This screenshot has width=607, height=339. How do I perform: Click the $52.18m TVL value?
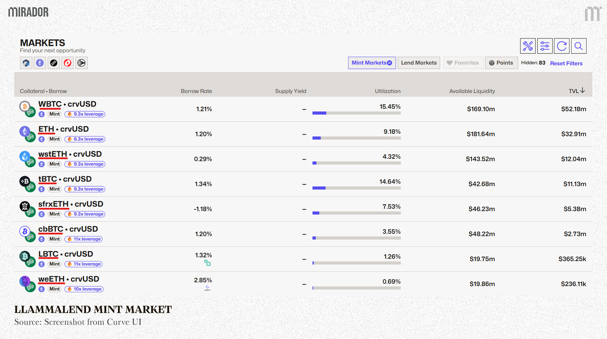click(574, 109)
